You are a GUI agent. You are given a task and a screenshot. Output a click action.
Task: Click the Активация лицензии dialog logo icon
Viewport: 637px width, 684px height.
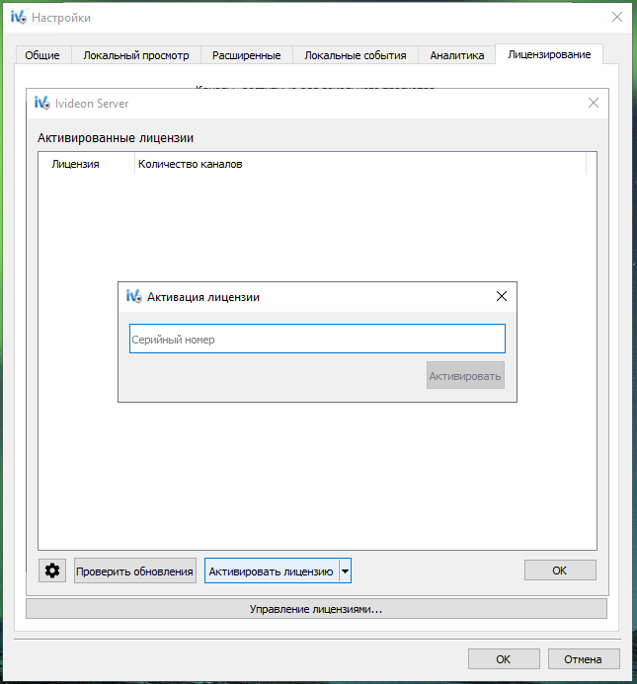[x=134, y=297]
